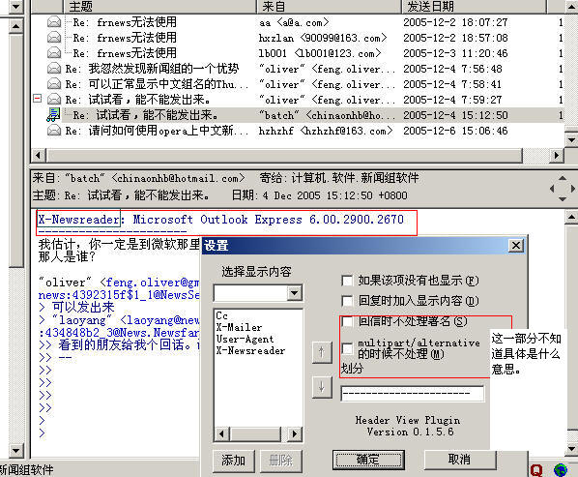Click the 划分 separator text field
The height and width of the screenshot is (477, 578).
pyautogui.click(x=412, y=394)
